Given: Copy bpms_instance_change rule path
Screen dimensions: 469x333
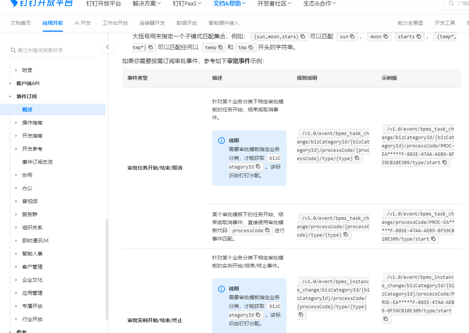Looking at the screenshot, I should coord(302,315).
